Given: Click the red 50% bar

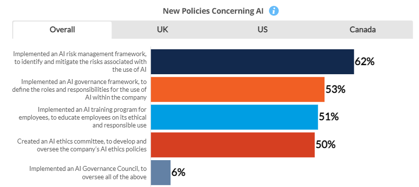Looking at the screenshot, I should [233, 145].
